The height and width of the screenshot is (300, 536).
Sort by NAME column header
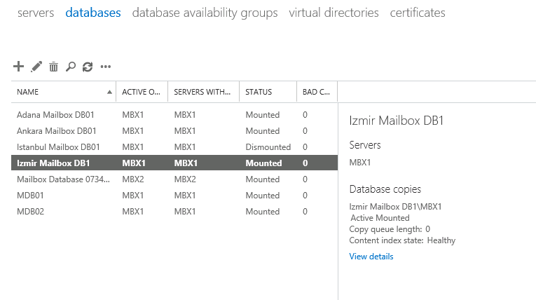point(64,92)
